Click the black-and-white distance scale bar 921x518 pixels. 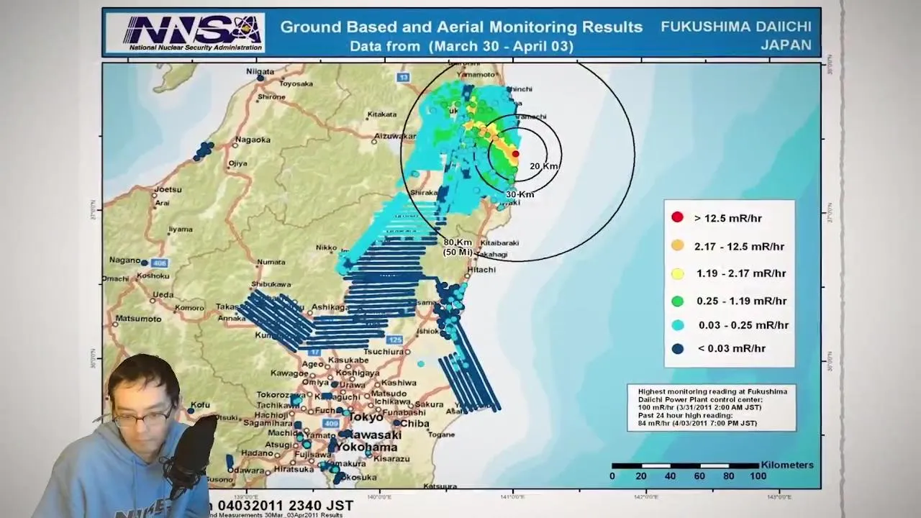click(x=685, y=466)
